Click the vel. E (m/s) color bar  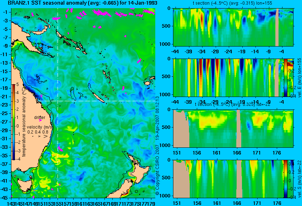(286, 77)
